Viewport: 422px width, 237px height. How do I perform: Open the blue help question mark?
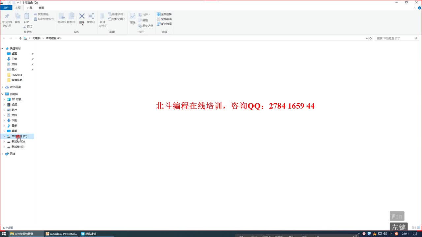pyautogui.click(x=419, y=8)
